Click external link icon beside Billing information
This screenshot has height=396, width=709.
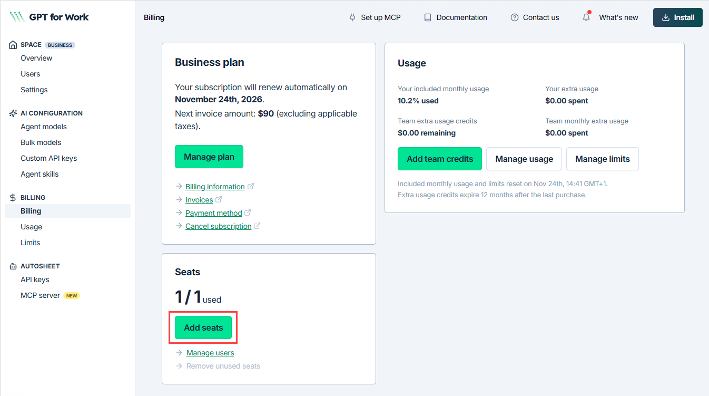click(x=251, y=187)
